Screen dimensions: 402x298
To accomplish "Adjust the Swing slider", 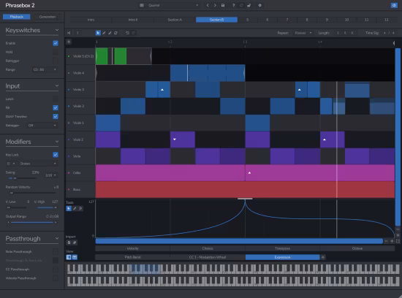I will 21,177.
